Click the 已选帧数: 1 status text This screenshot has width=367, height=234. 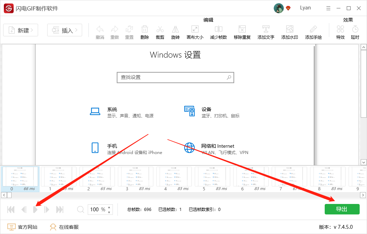point(170,210)
